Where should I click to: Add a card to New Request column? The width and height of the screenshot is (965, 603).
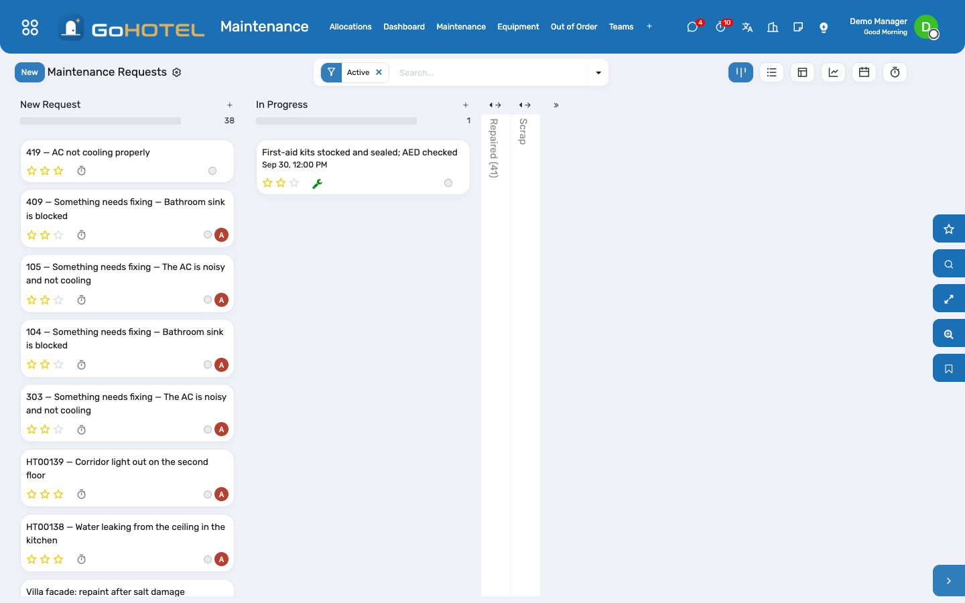click(230, 105)
